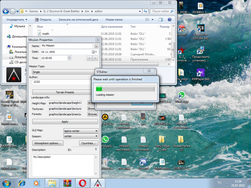The image size is (251, 188).
Task: Expand the GUI Map dropdown showing lapino-winter
Action: point(97,131)
